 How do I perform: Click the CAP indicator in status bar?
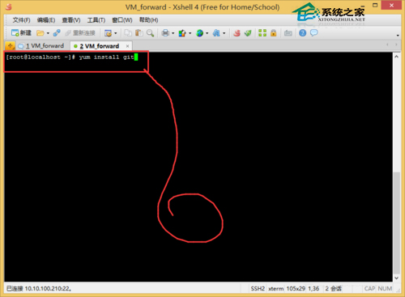(369, 289)
